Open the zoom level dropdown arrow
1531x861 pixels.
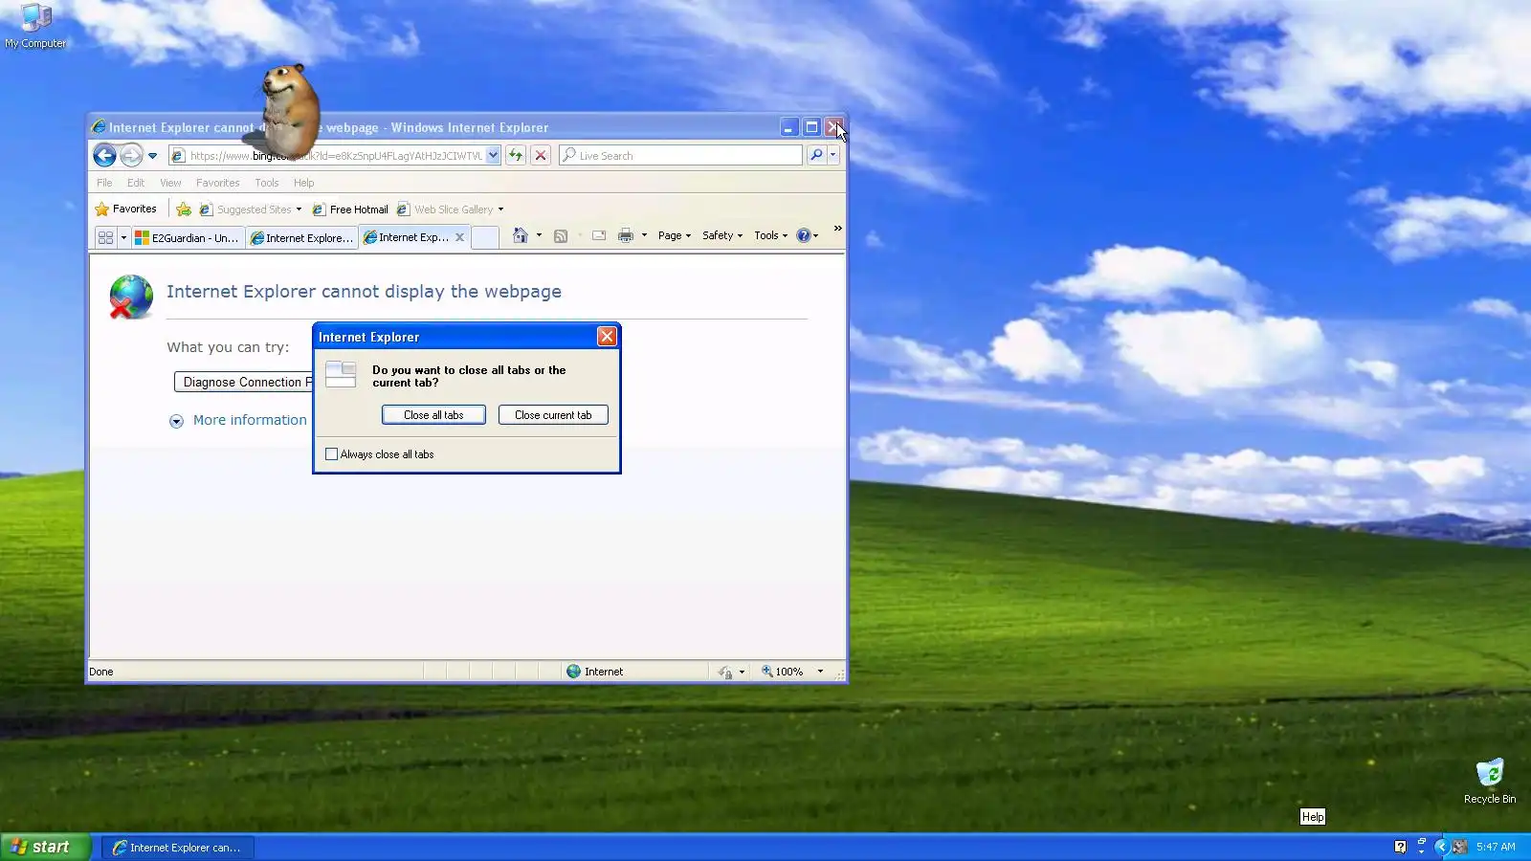pos(820,672)
